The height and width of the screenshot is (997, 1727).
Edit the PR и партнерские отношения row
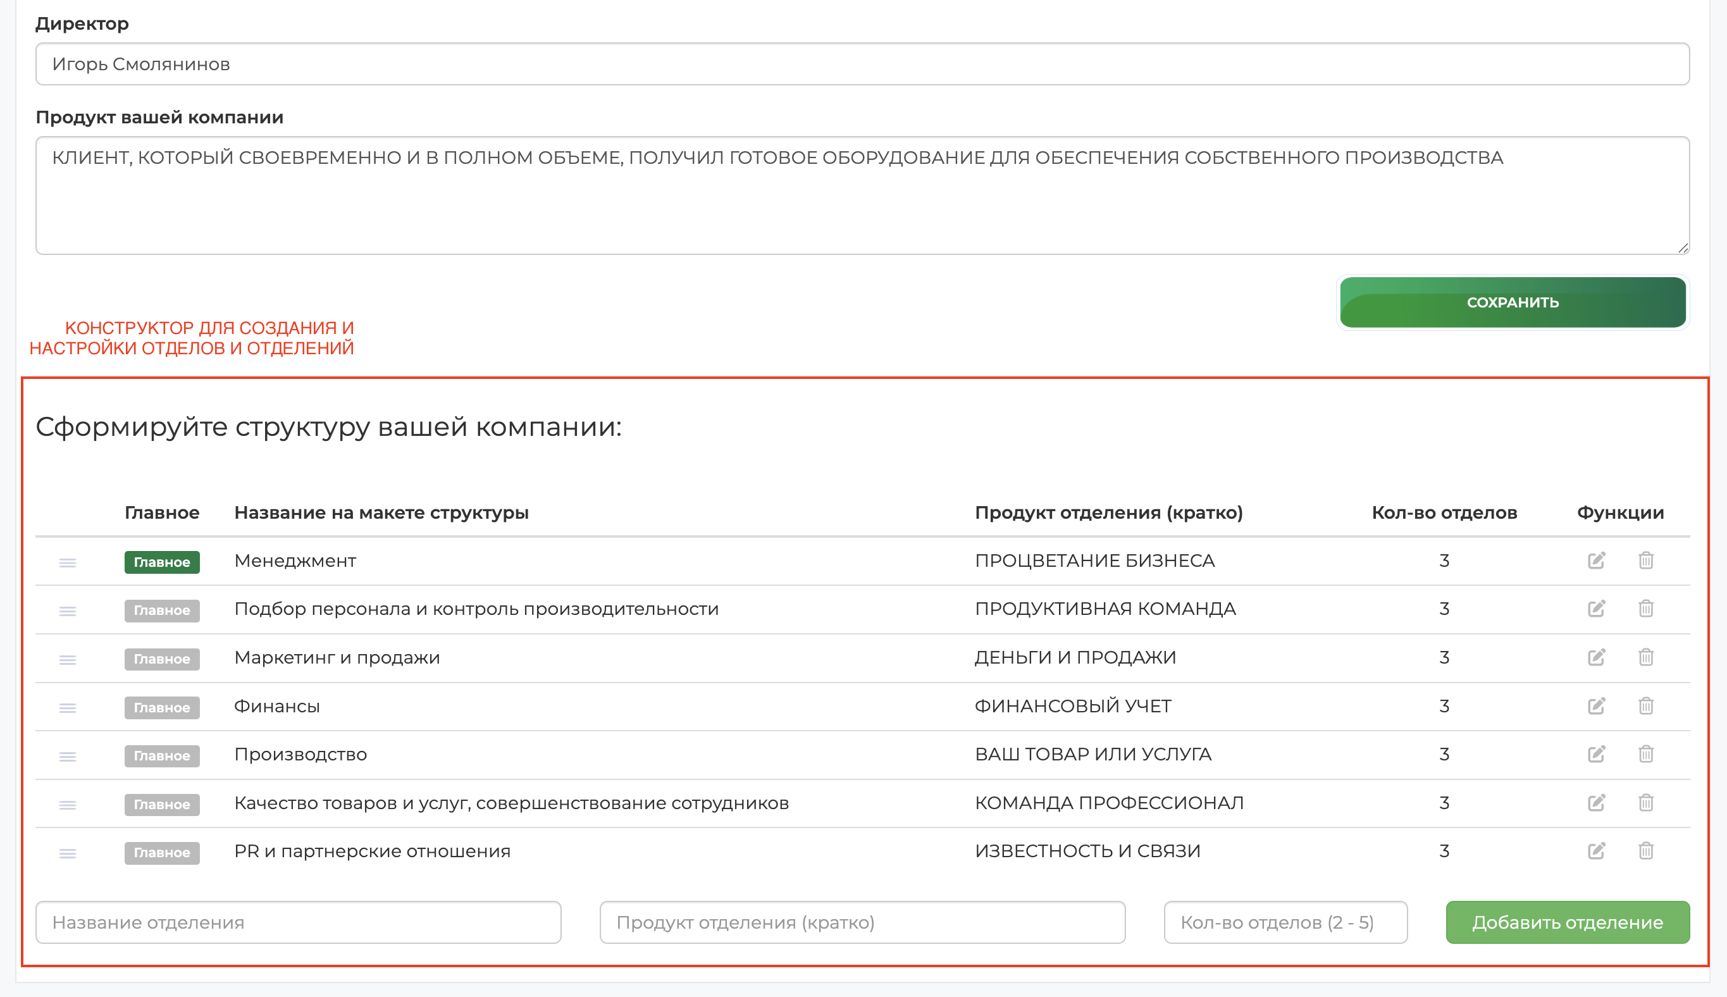(1596, 851)
